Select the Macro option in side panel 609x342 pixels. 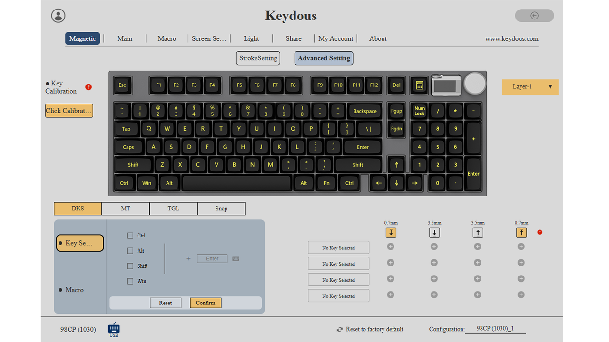point(71,290)
